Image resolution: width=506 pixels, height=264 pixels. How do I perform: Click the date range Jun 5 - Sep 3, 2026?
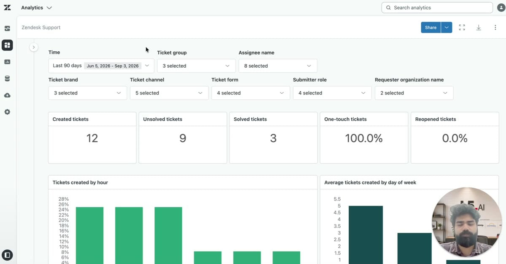click(113, 66)
